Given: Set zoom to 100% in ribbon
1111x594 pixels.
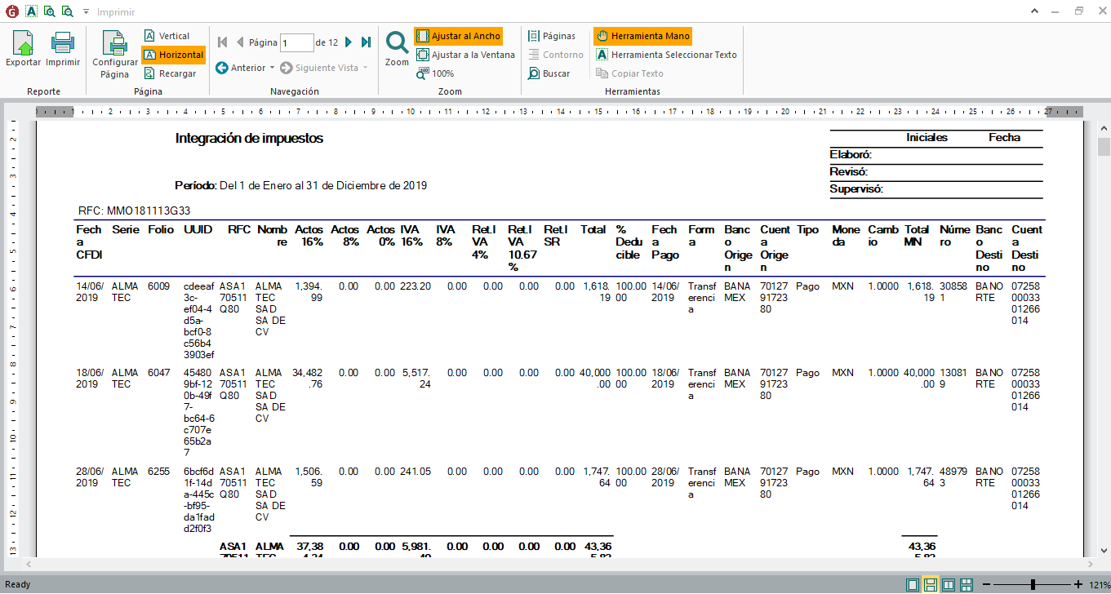Looking at the screenshot, I should point(435,73).
